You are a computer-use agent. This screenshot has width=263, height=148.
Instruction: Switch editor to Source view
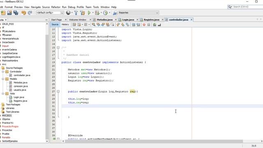coord(55,25)
